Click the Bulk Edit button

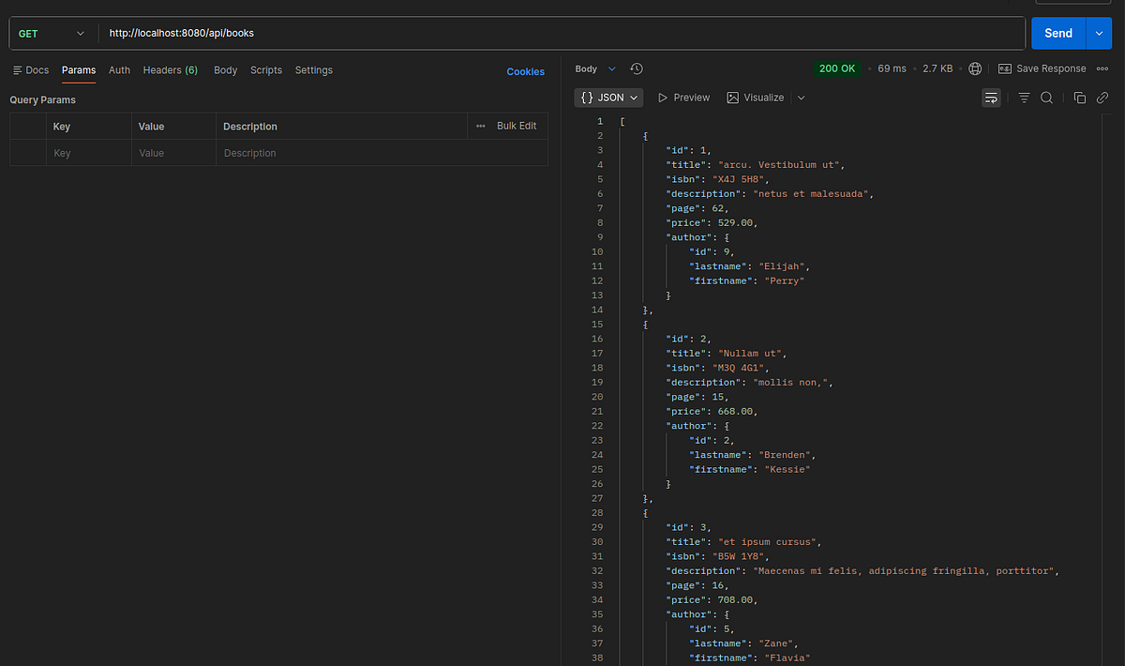click(517, 126)
